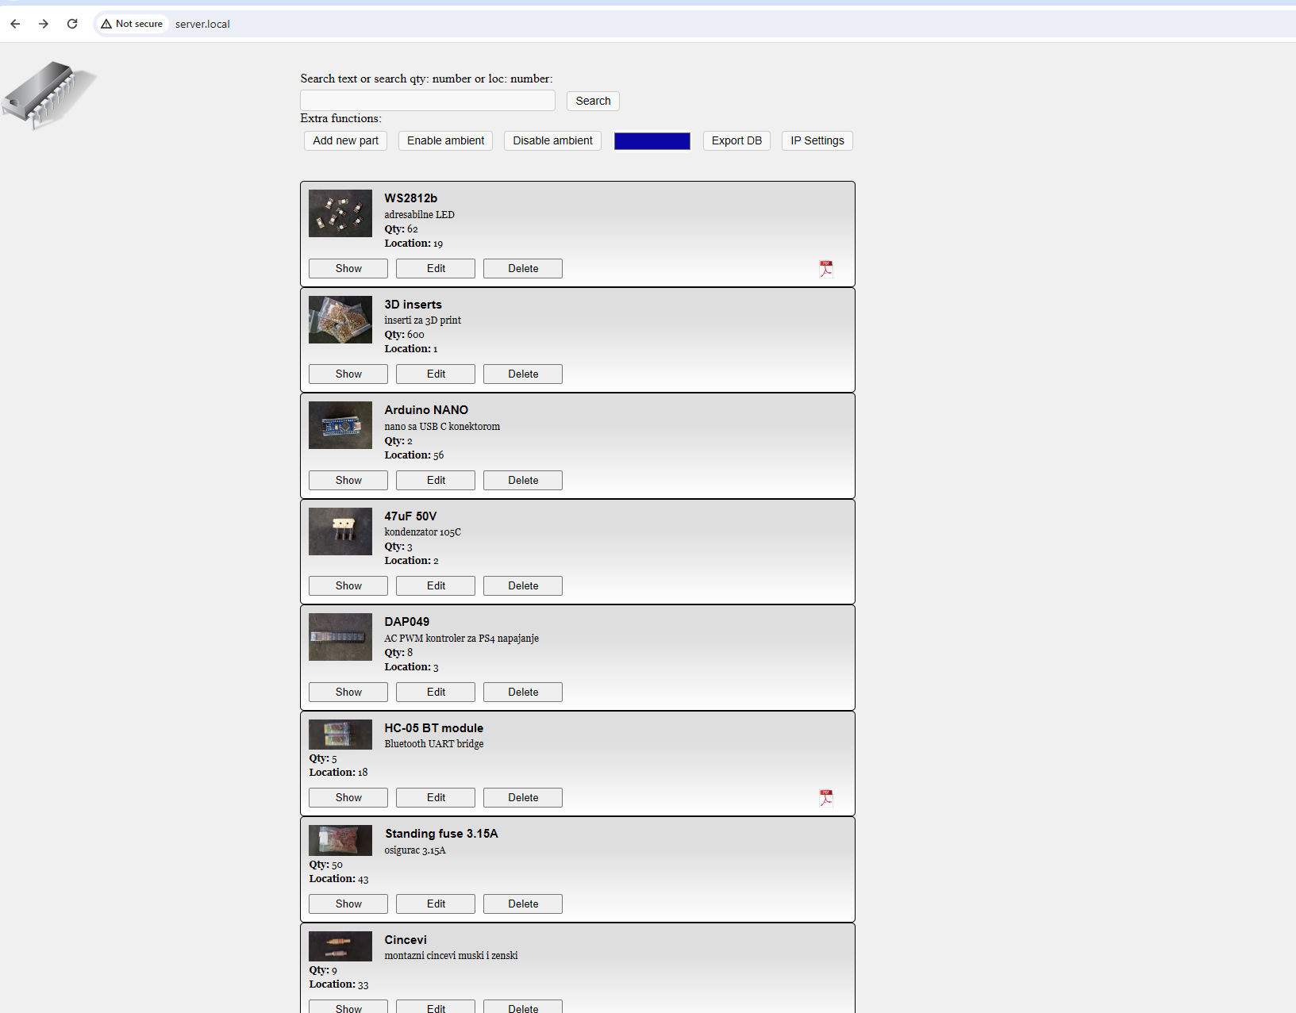Show the 47uF 50V part

pyautogui.click(x=348, y=585)
